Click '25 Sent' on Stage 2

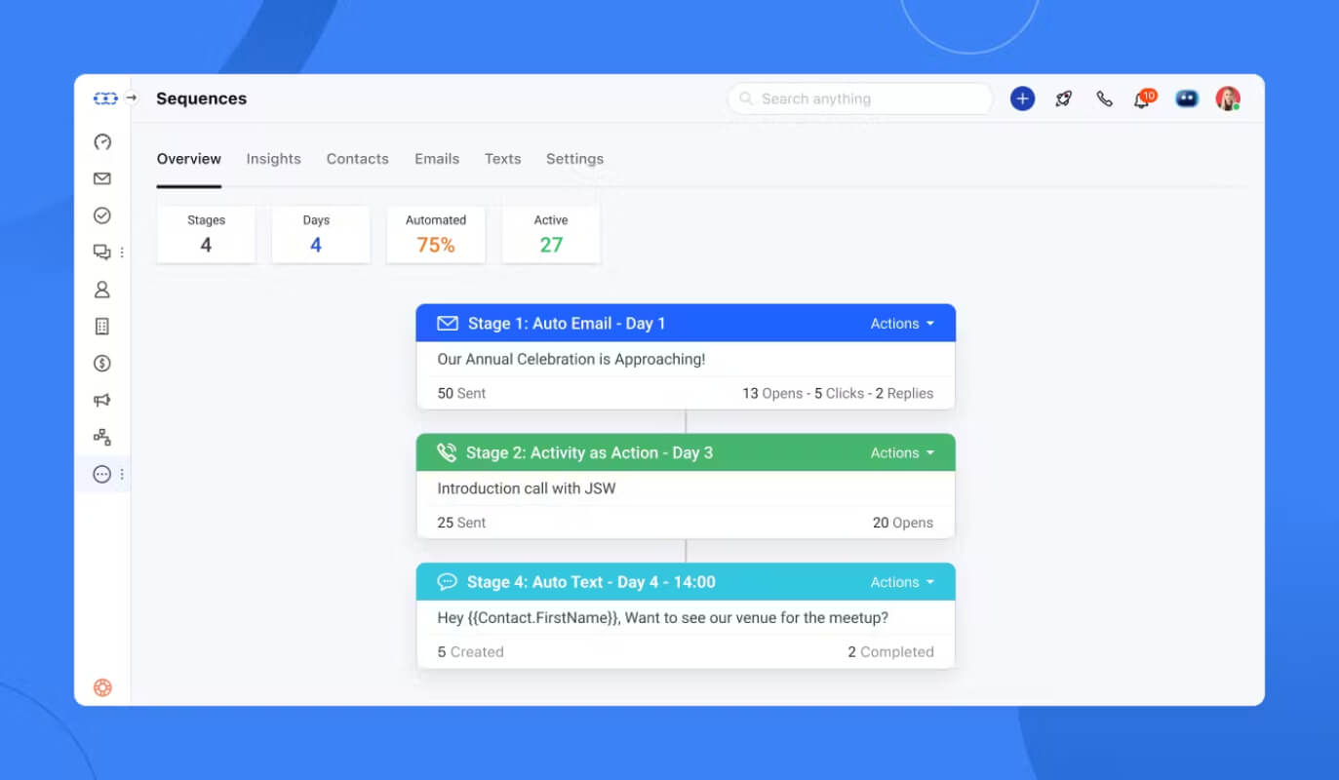461,523
